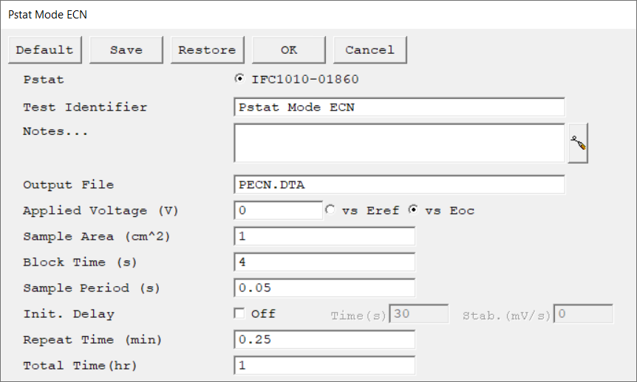Click the Test Identifier text field
The width and height of the screenshot is (637, 382).
[399, 107]
